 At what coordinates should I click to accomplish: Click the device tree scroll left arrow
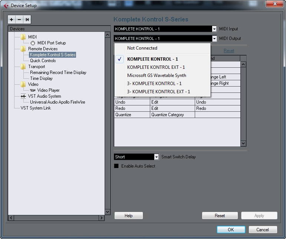click(11, 218)
